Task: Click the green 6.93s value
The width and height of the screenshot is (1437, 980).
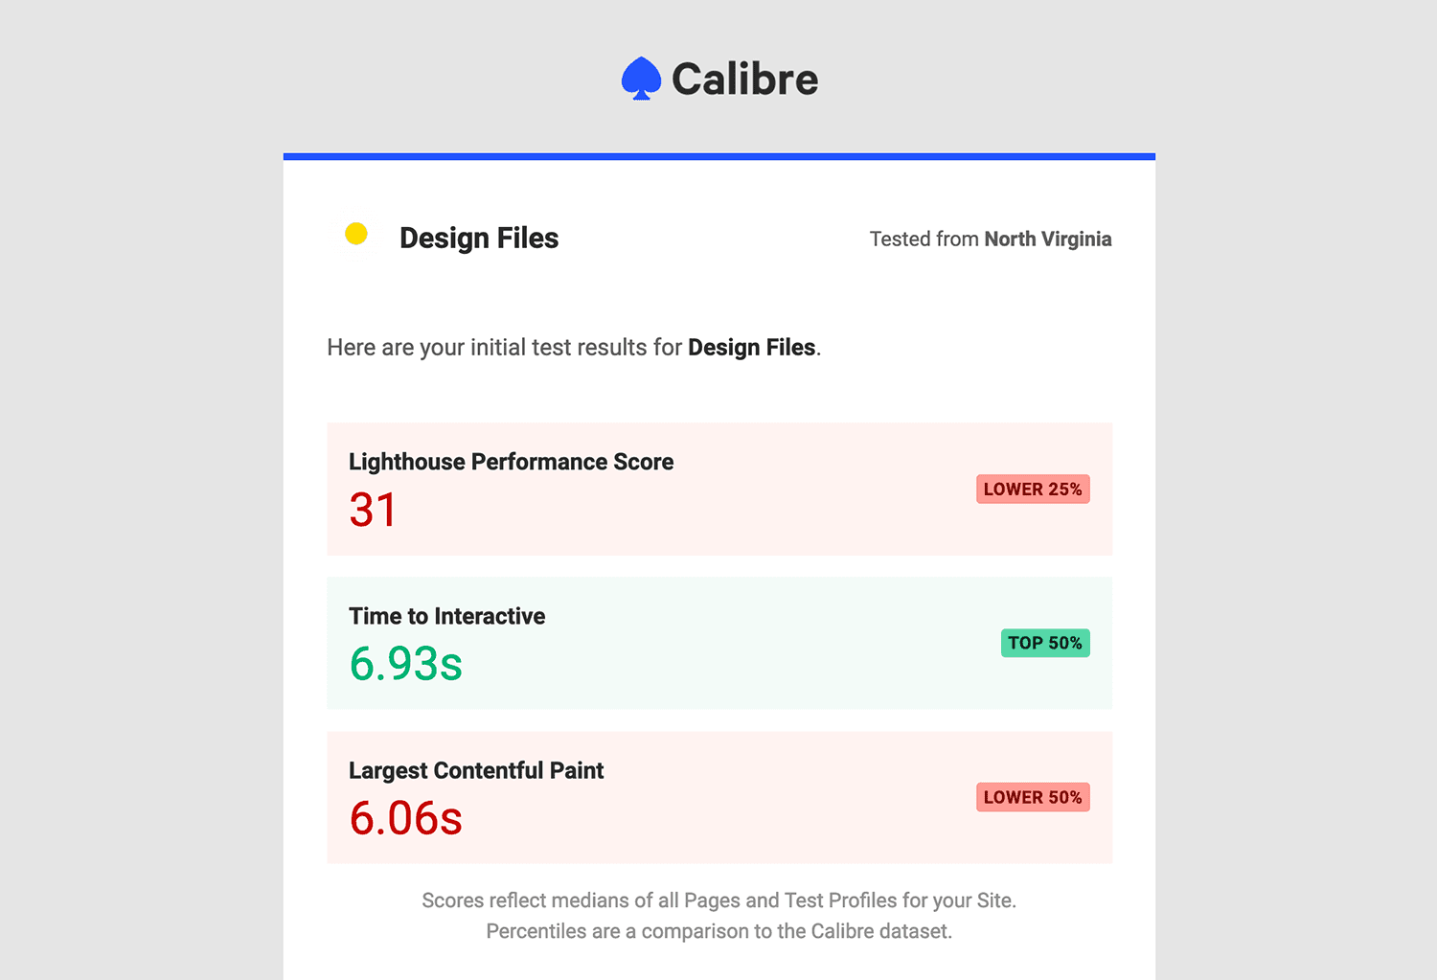Action: pos(405,664)
